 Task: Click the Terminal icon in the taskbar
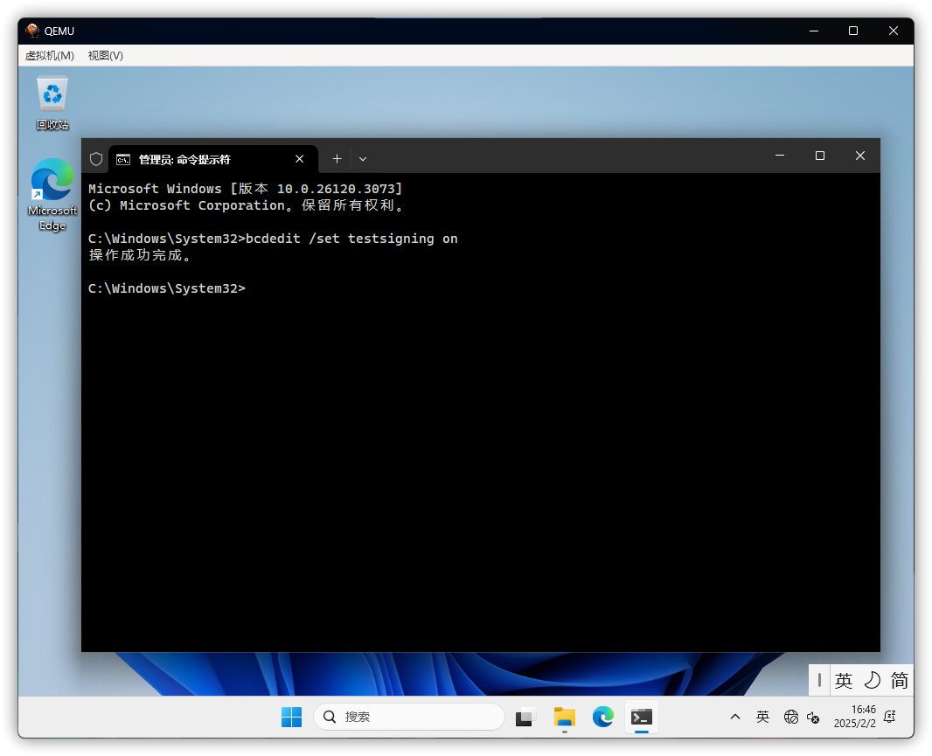point(642,717)
